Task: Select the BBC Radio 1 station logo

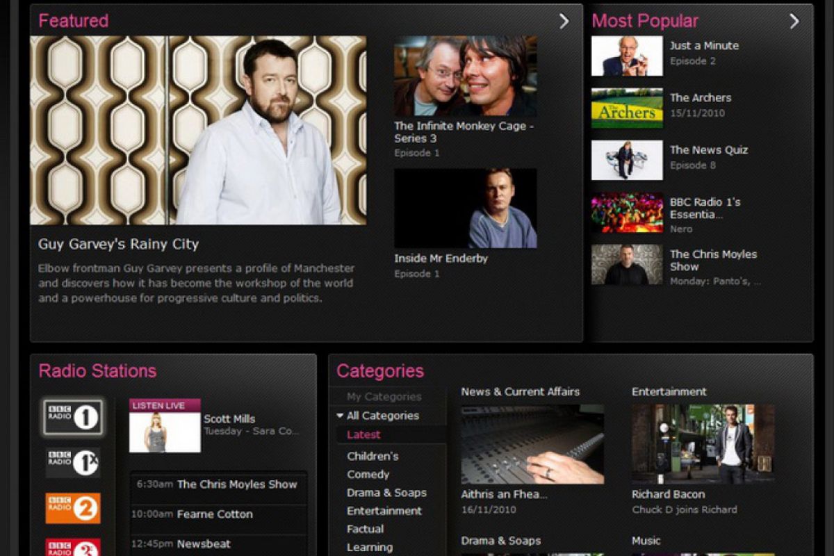Action: tap(73, 417)
